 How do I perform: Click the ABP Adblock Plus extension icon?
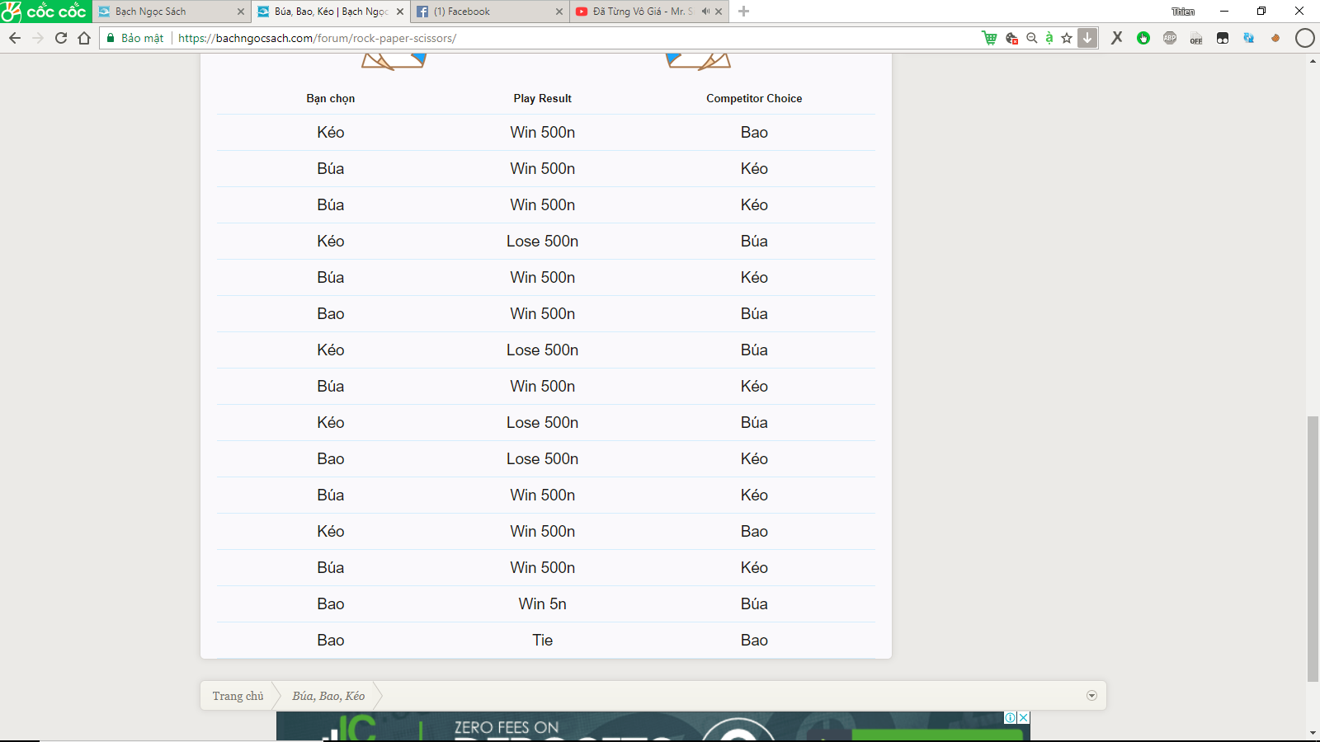(1170, 38)
